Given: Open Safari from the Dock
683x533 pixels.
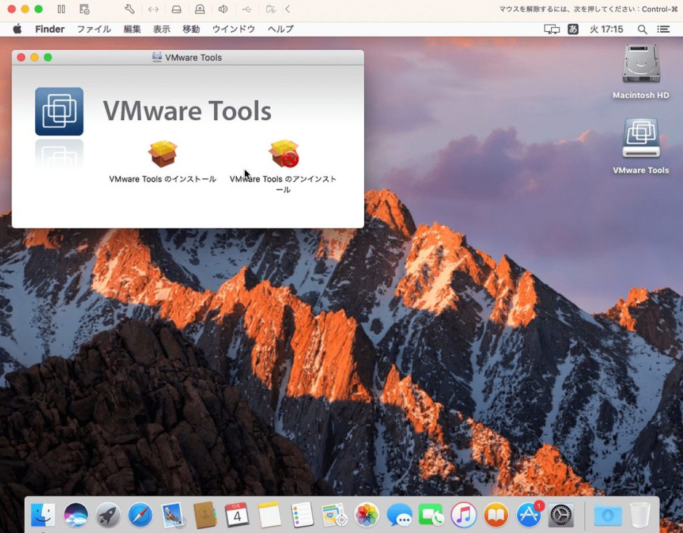Looking at the screenshot, I should pyautogui.click(x=140, y=514).
